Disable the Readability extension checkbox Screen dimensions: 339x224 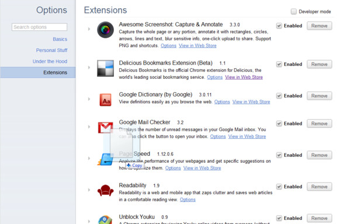pyautogui.click(x=279, y=187)
